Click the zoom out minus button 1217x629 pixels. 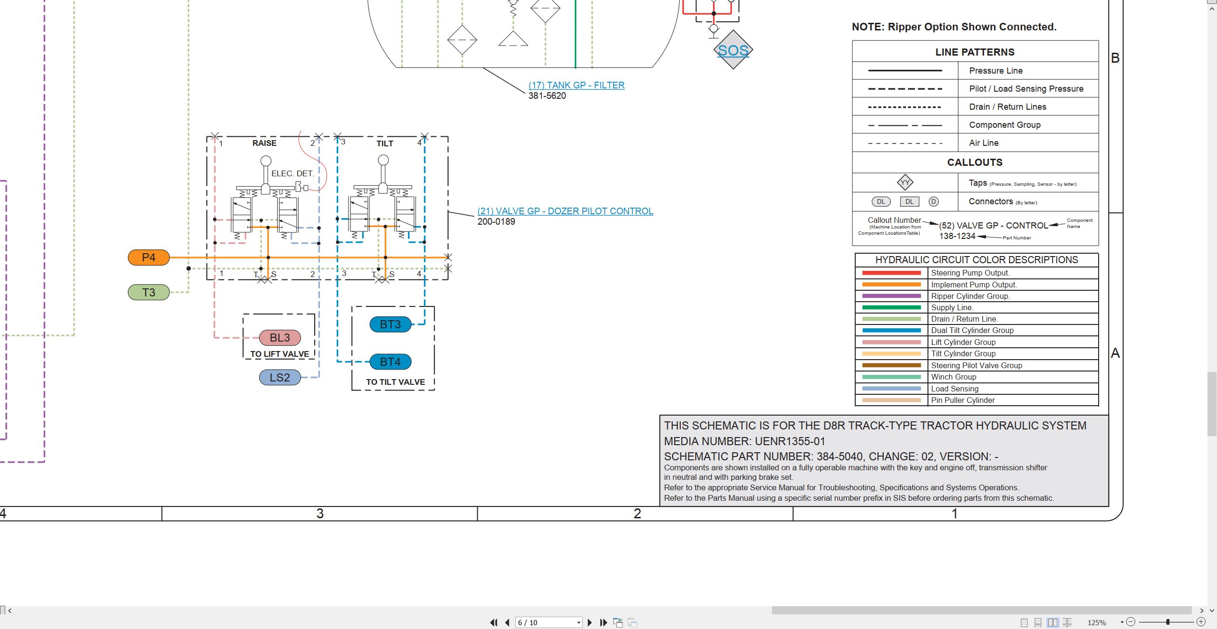coord(1131,622)
